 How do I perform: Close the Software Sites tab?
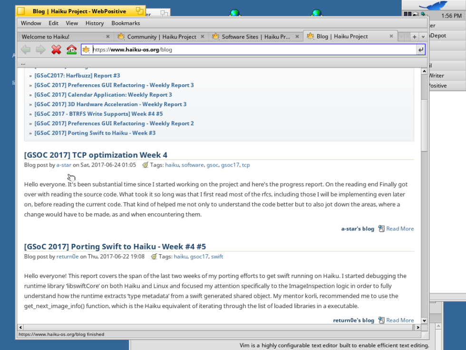(298, 37)
